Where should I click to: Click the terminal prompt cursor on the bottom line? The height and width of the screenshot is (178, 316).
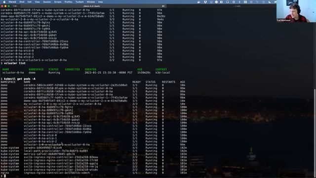pos(5,176)
